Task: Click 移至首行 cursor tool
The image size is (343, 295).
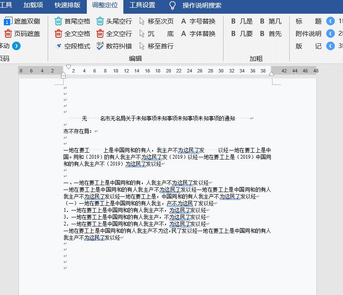Action: [142, 46]
